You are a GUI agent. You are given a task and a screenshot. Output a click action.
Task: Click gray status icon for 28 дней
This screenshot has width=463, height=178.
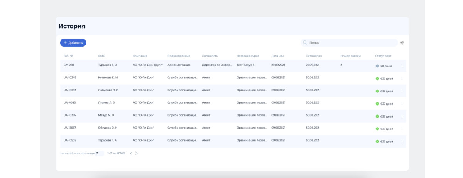point(377,66)
